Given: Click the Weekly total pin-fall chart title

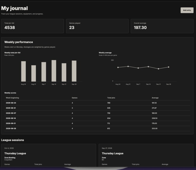Looking at the screenshot, I should 12,53.
